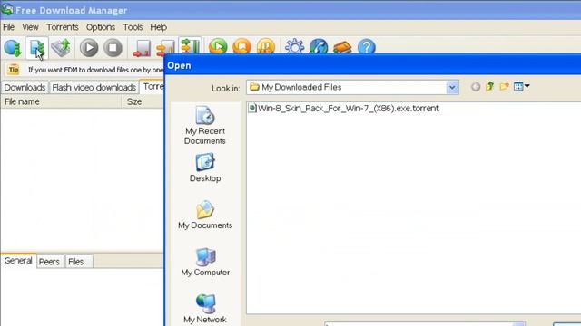The image size is (581, 326).
Task: Select the Peers details tab
Action: tap(49, 262)
